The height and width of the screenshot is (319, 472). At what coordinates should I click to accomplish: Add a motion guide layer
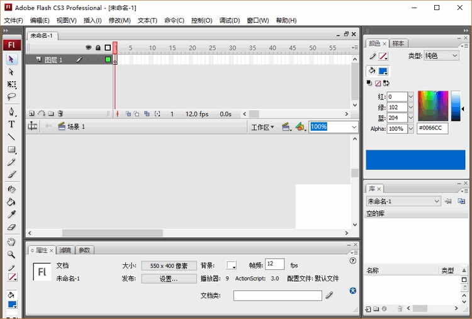pyautogui.click(x=42, y=113)
